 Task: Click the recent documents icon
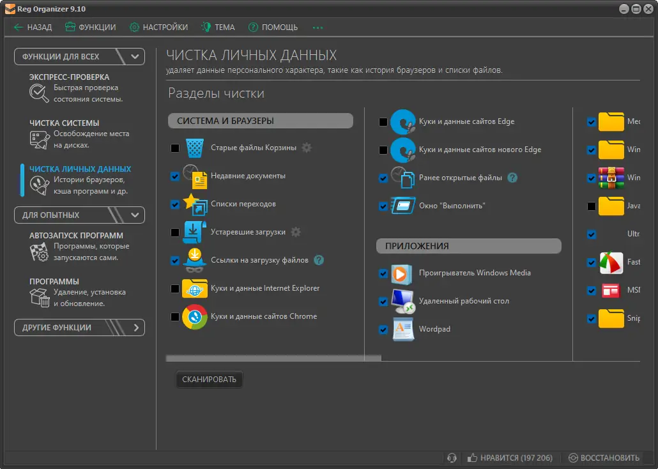tap(195, 176)
